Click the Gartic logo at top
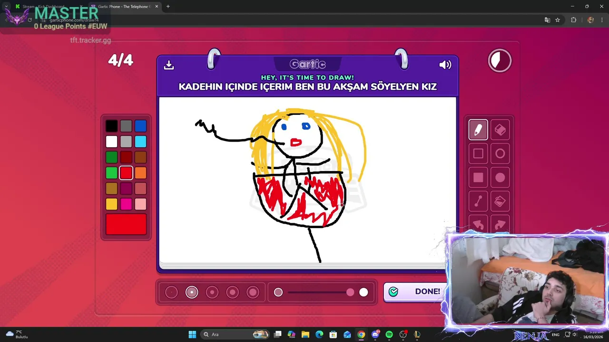This screenshot has width=609, height=342. 307,64
